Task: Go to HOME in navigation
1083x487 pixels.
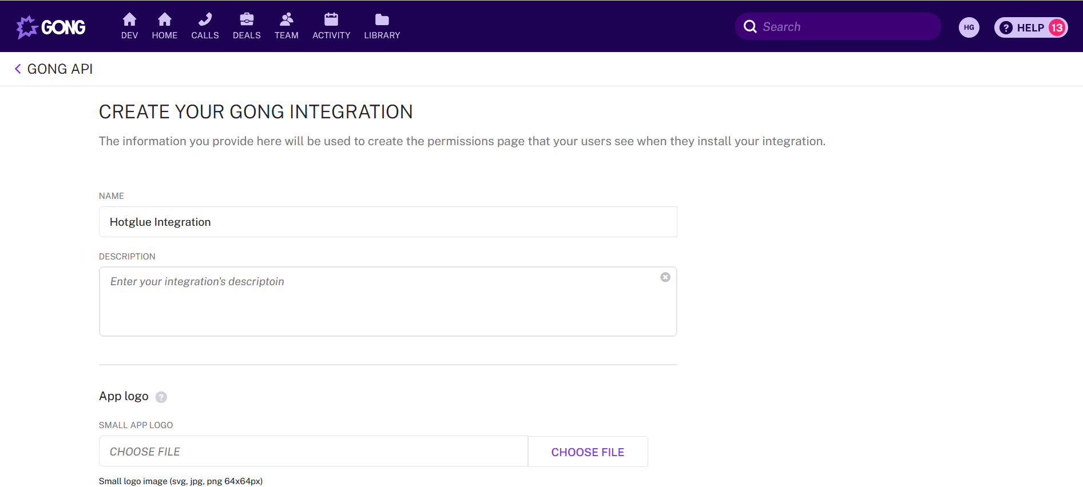Action: pos(165,26)
